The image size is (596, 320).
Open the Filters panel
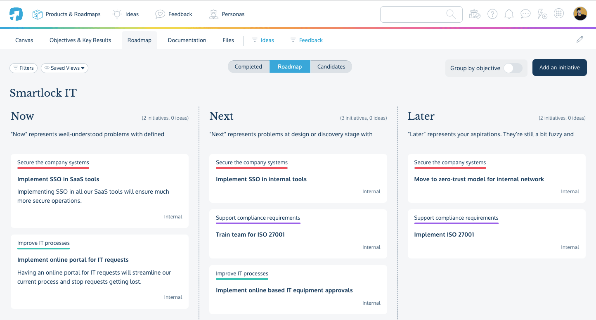click(24, 68)
